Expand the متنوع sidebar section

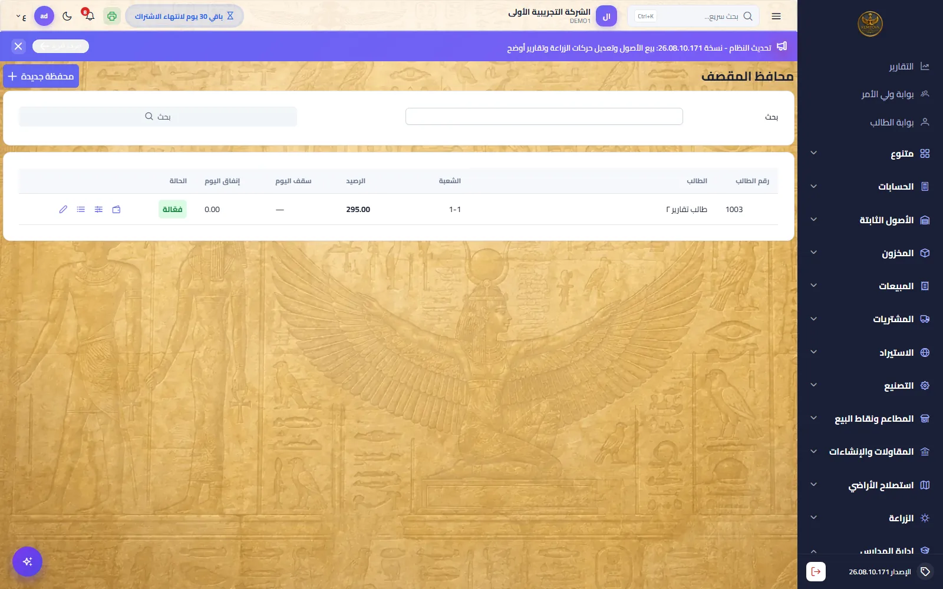click(870, 153)
